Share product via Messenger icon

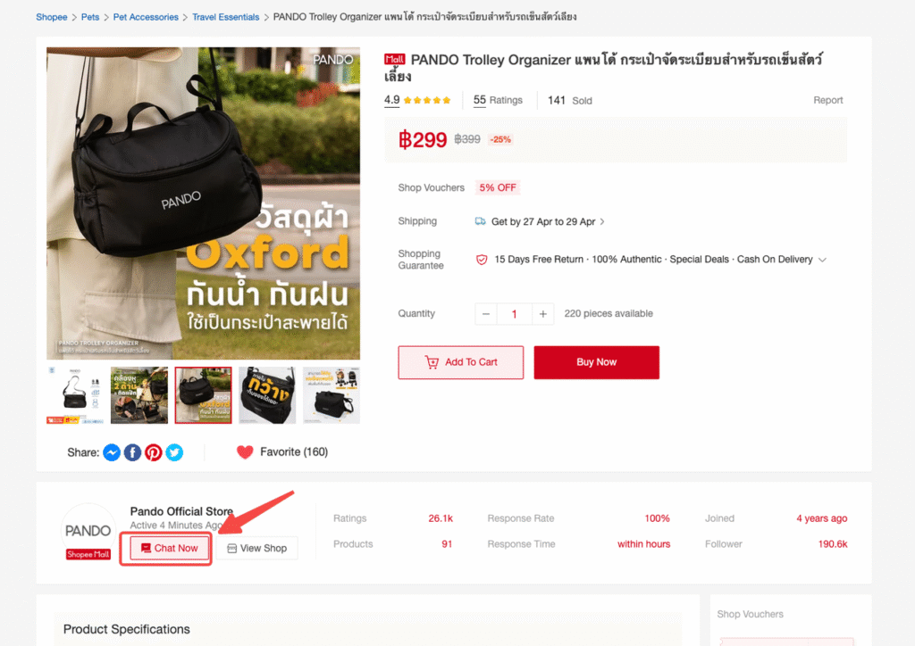tap(112, 452)
